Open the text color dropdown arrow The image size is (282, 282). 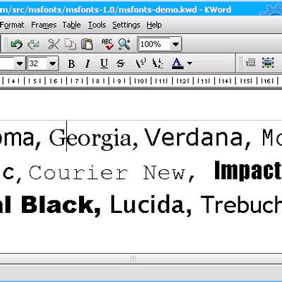coord(190,63)
